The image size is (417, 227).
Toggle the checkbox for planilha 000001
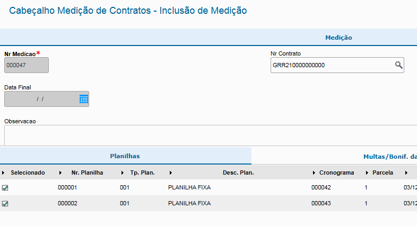tap(5, 188)
